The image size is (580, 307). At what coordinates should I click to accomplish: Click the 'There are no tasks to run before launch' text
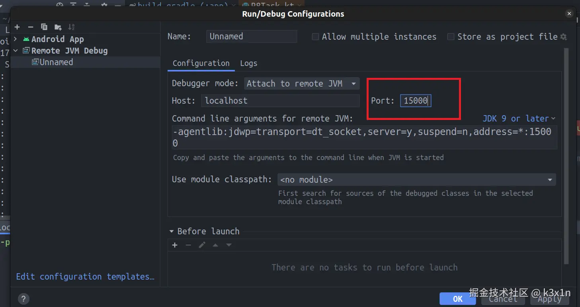click(x=365, y=267)
